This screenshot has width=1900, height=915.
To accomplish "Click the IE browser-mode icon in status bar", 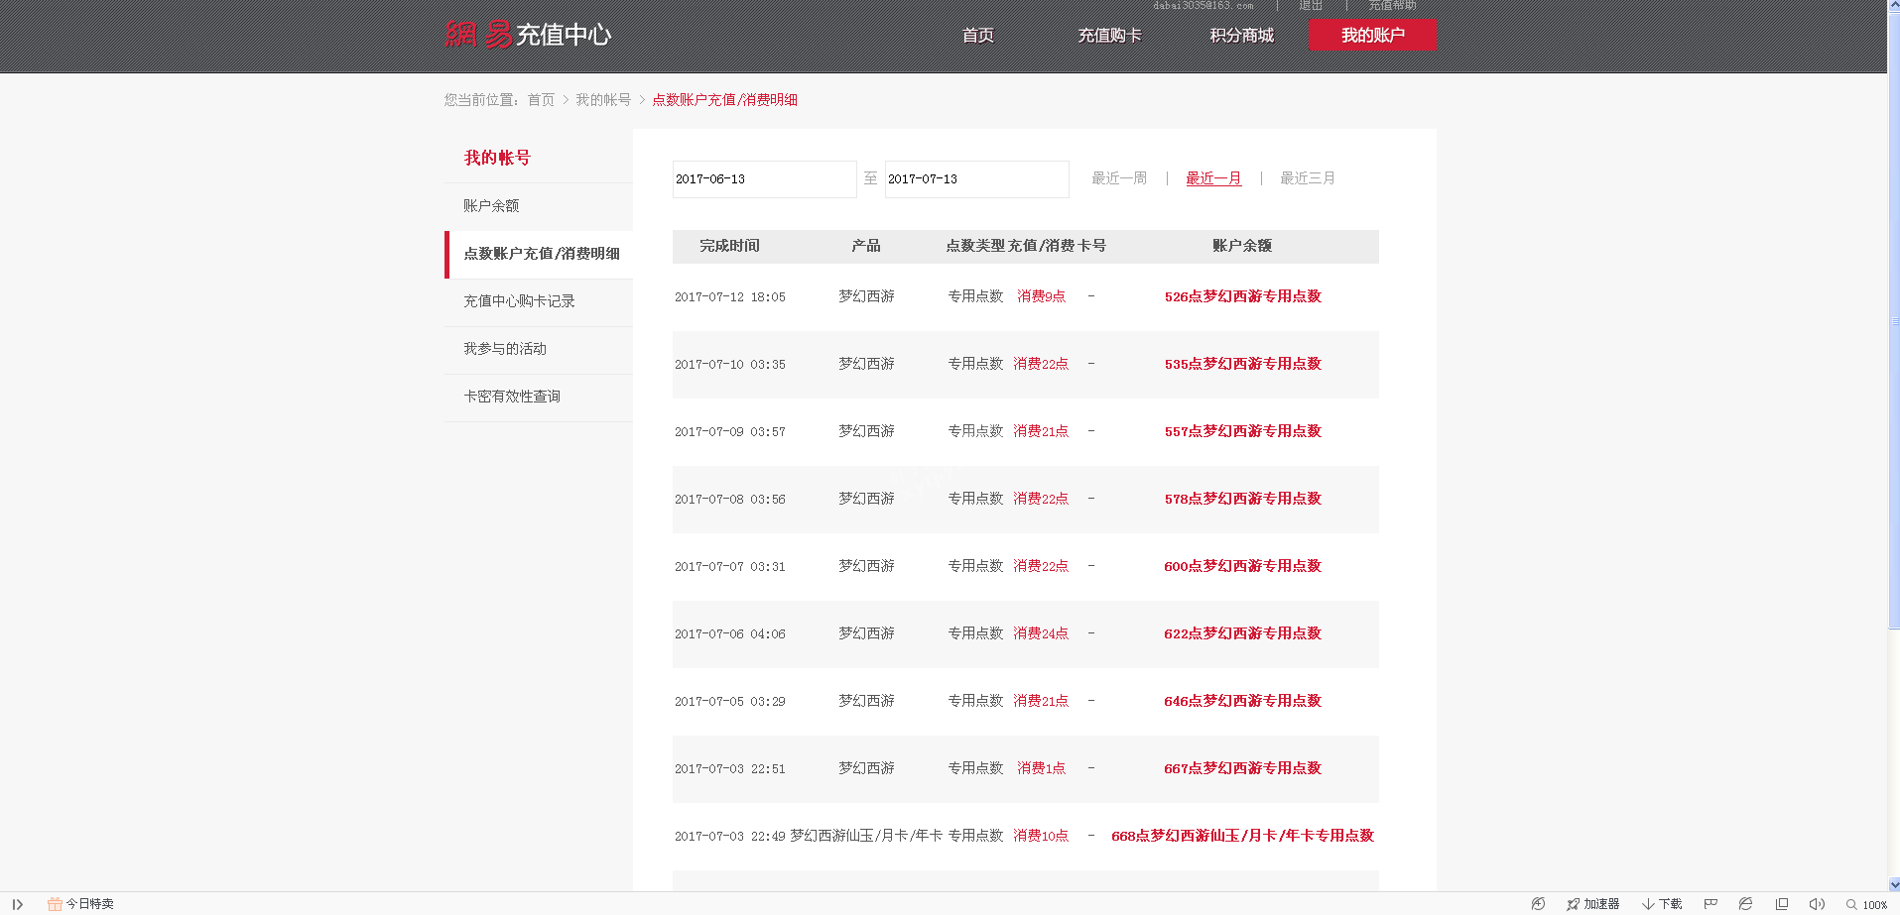I will click(1745, 904).
